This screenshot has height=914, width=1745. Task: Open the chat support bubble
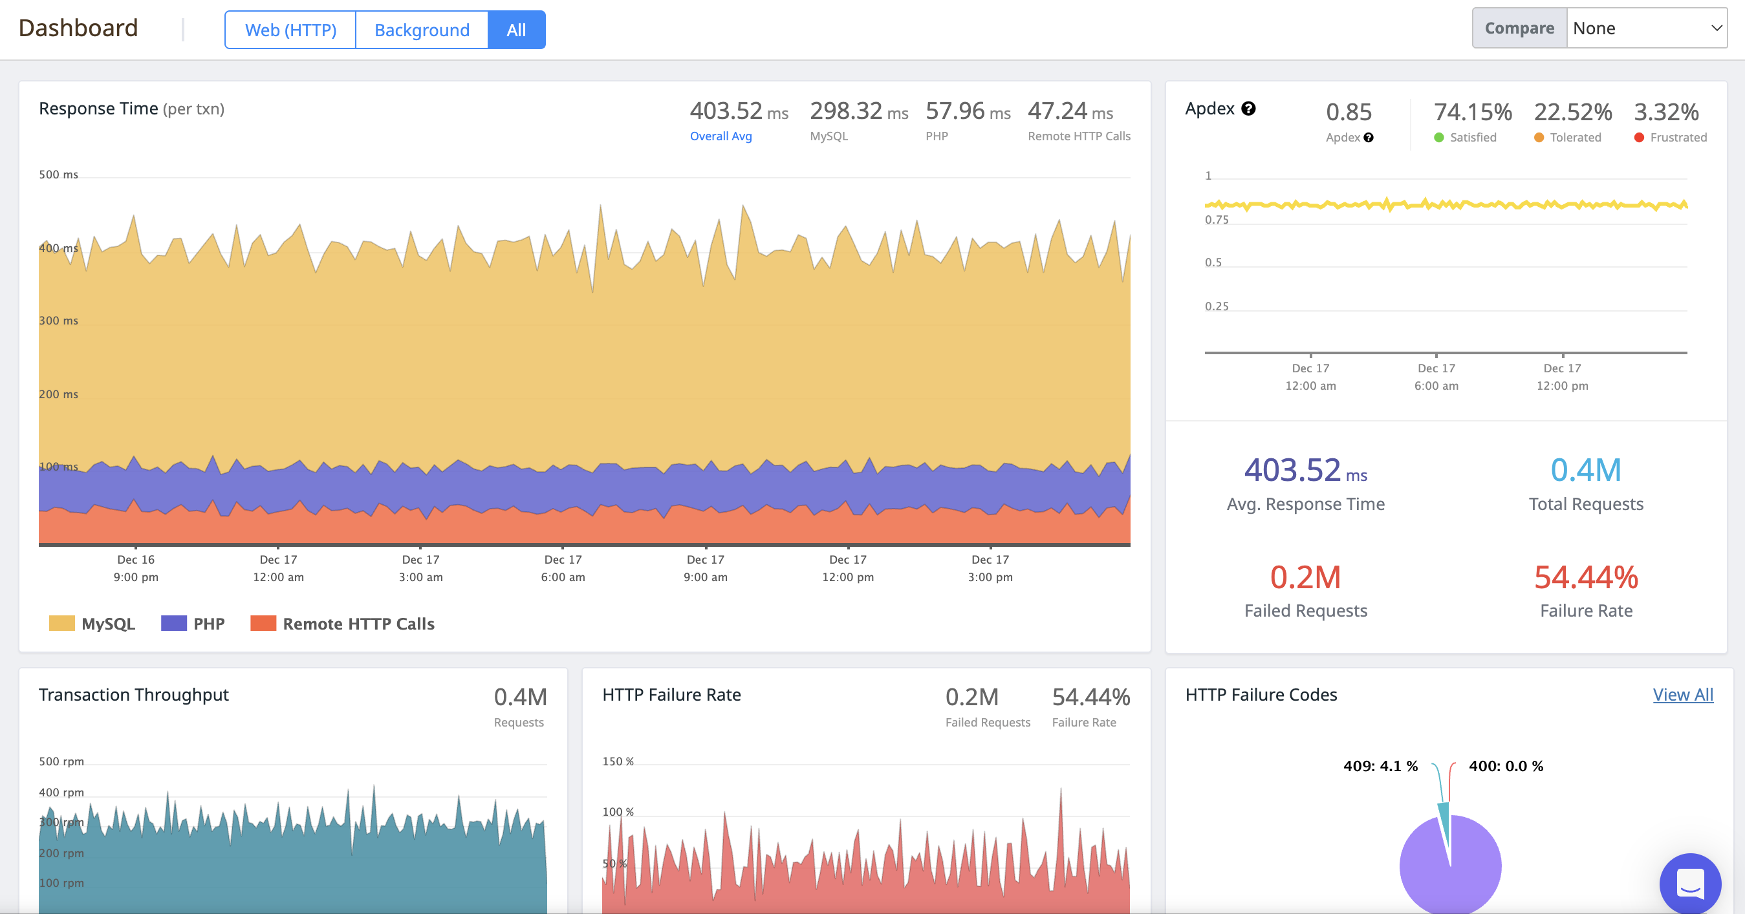(x=1689, y=883)
